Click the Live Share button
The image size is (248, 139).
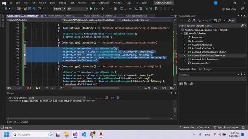(x=229, y=9)
